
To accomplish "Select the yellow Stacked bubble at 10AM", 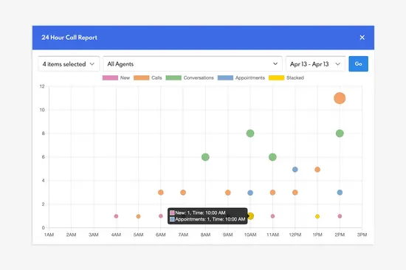I will tap(251, 216).
